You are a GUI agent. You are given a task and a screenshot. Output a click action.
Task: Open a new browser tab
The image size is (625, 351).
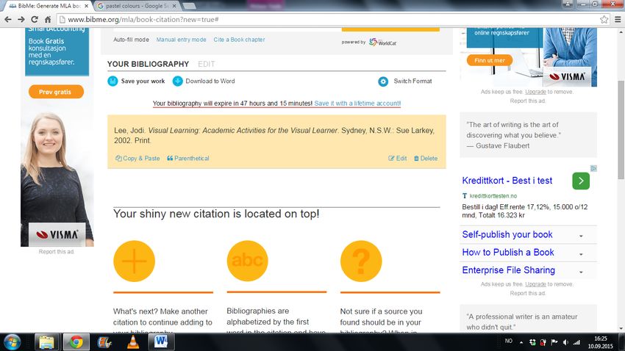(189, 6)
